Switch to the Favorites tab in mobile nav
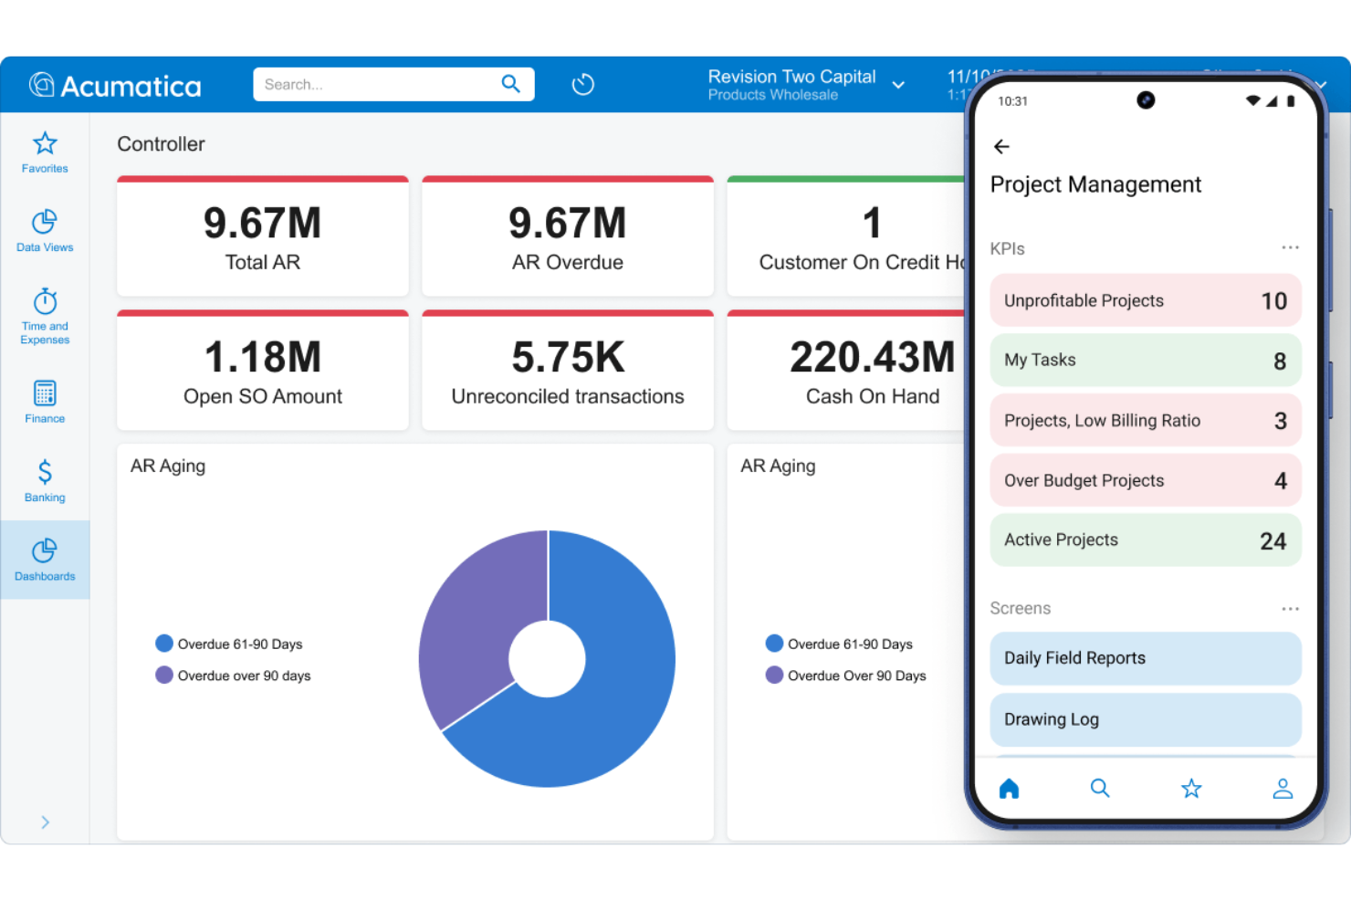The height and width of the screenshot is (901, 1351). point(1191,788)
